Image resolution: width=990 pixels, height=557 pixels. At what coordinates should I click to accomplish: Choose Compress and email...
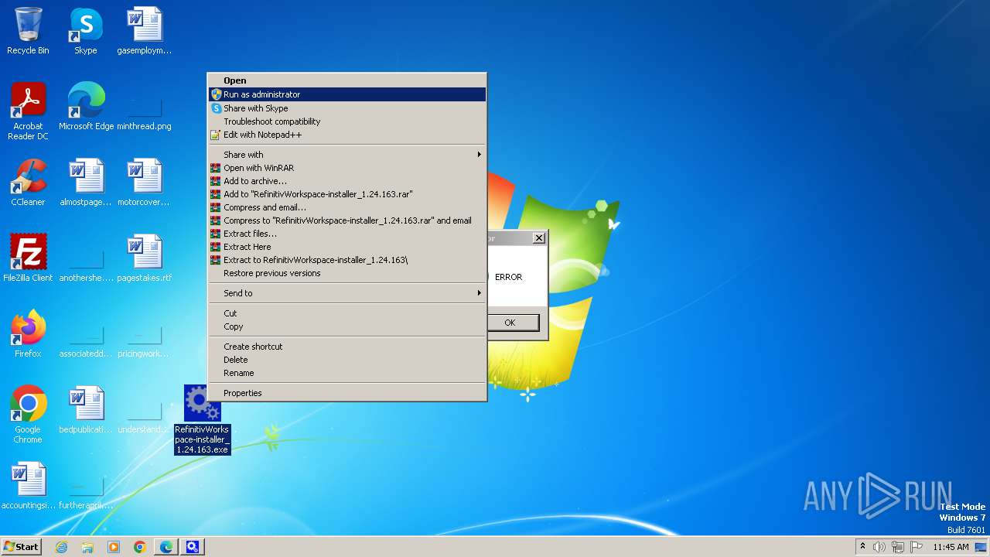click(347, 207)
